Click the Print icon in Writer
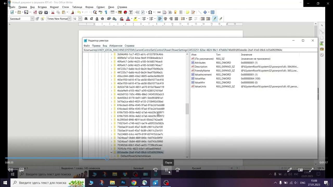333x187 pixels. (x=40, y=12)
